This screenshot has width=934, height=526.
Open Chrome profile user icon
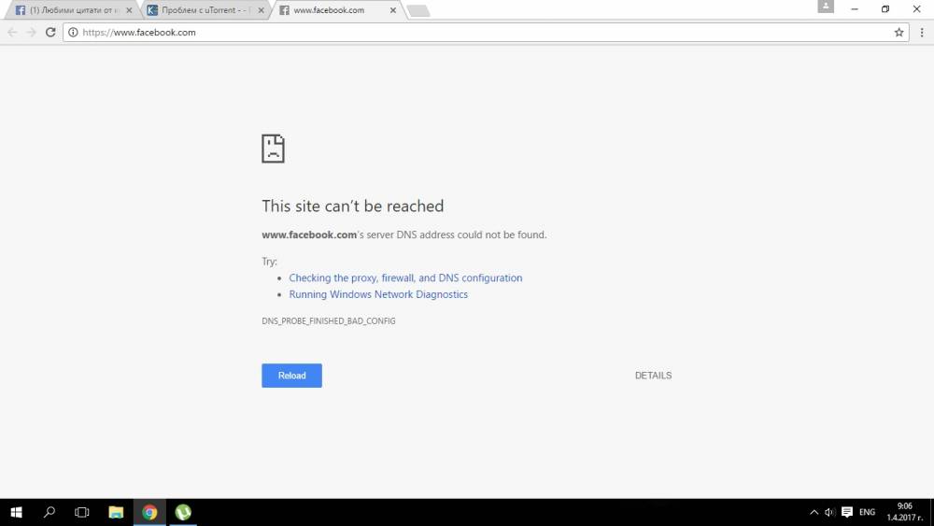pyautogui.click(x=826, y=7)
